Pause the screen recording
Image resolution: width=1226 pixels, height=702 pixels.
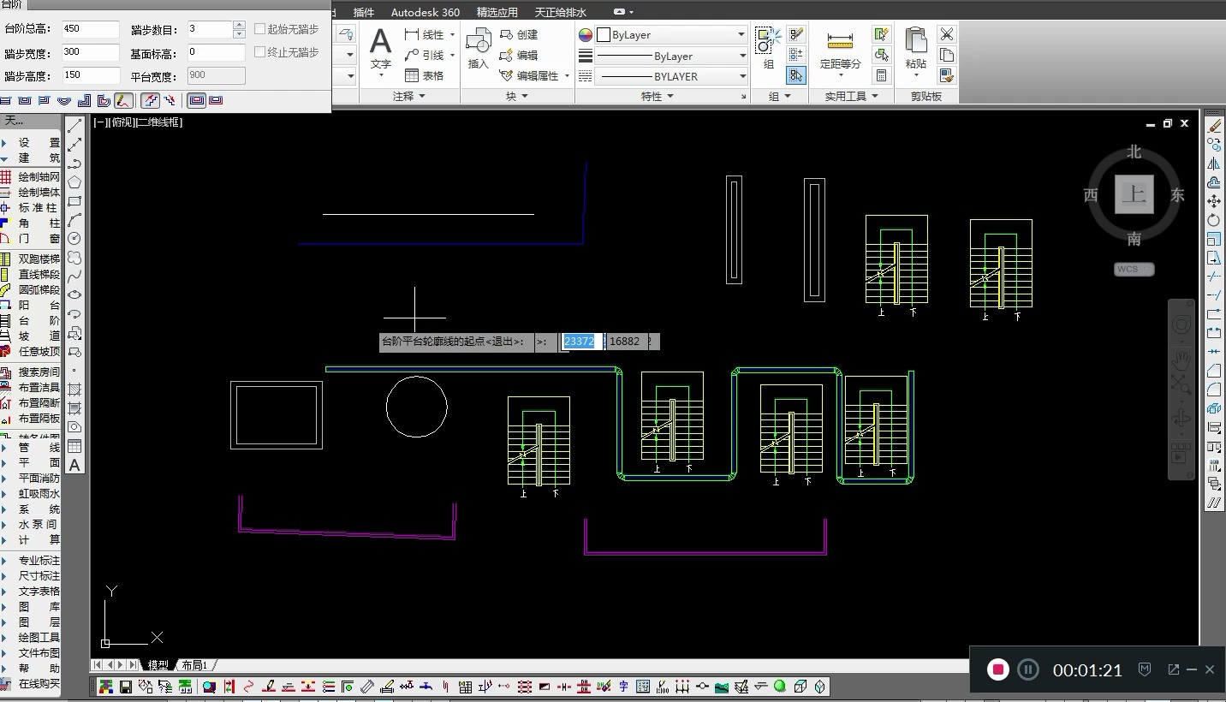(1028, 669)
